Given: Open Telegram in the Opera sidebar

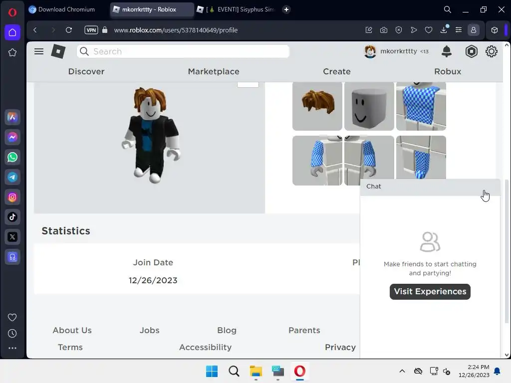Looking at the screenshot, I should [12, 177].
